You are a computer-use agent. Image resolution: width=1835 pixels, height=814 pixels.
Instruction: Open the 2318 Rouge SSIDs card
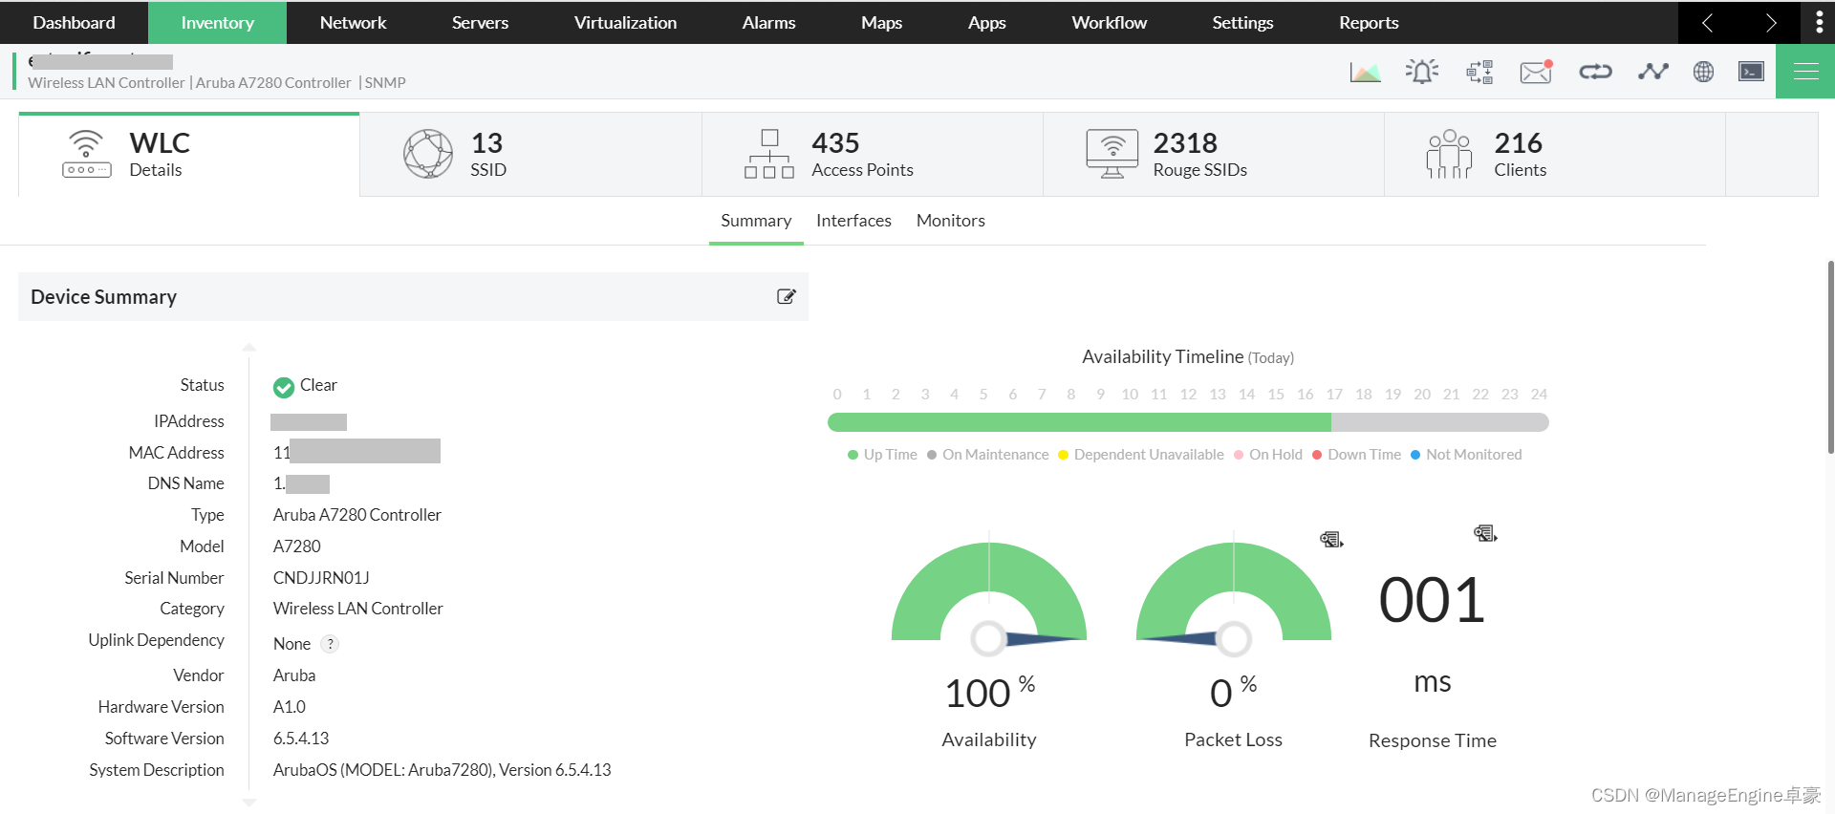[1214, 155]
